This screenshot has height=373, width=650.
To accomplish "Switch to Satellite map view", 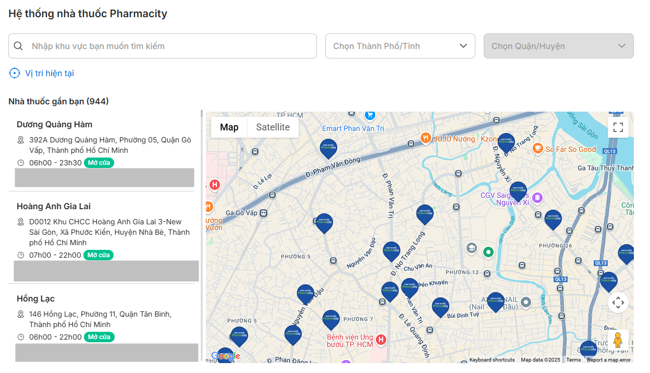I will click(273, 127).
